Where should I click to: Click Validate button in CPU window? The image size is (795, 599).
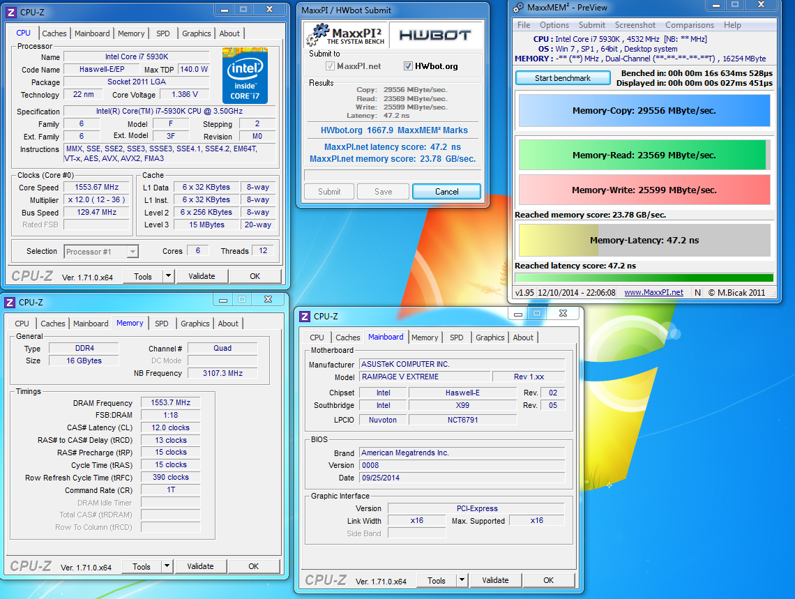[x=202, y=276]
